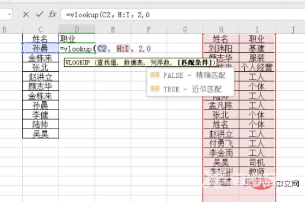The height and width of the screenshot is (202, 305).
Task: Select column I header
Action: [x=257, y=29]
